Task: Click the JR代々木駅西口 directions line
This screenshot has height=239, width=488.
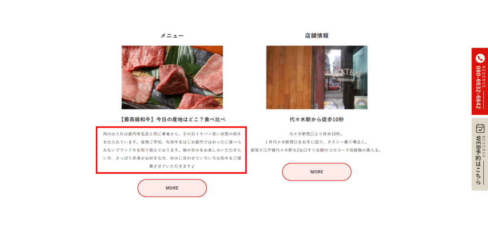Action: pos(316,142)
